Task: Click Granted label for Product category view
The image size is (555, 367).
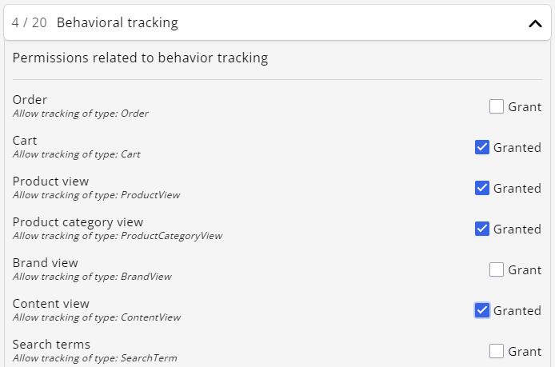Action: [517, 229]
